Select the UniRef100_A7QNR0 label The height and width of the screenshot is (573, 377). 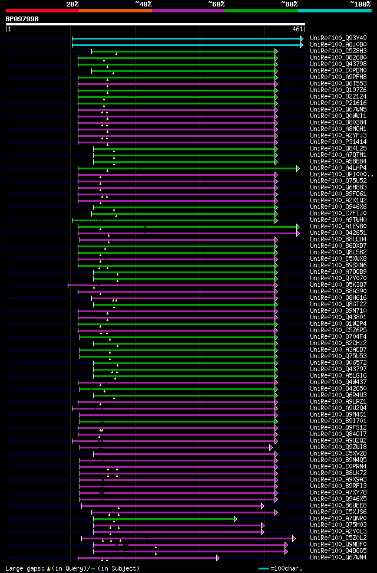338,519
